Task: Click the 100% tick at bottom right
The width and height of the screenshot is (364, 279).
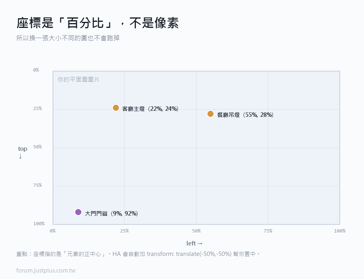Action: point(340,231)
